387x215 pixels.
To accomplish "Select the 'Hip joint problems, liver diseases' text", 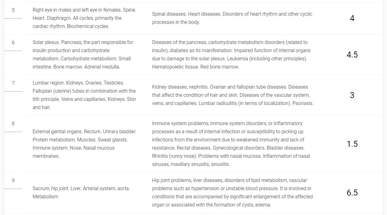I will coord(232,193).
